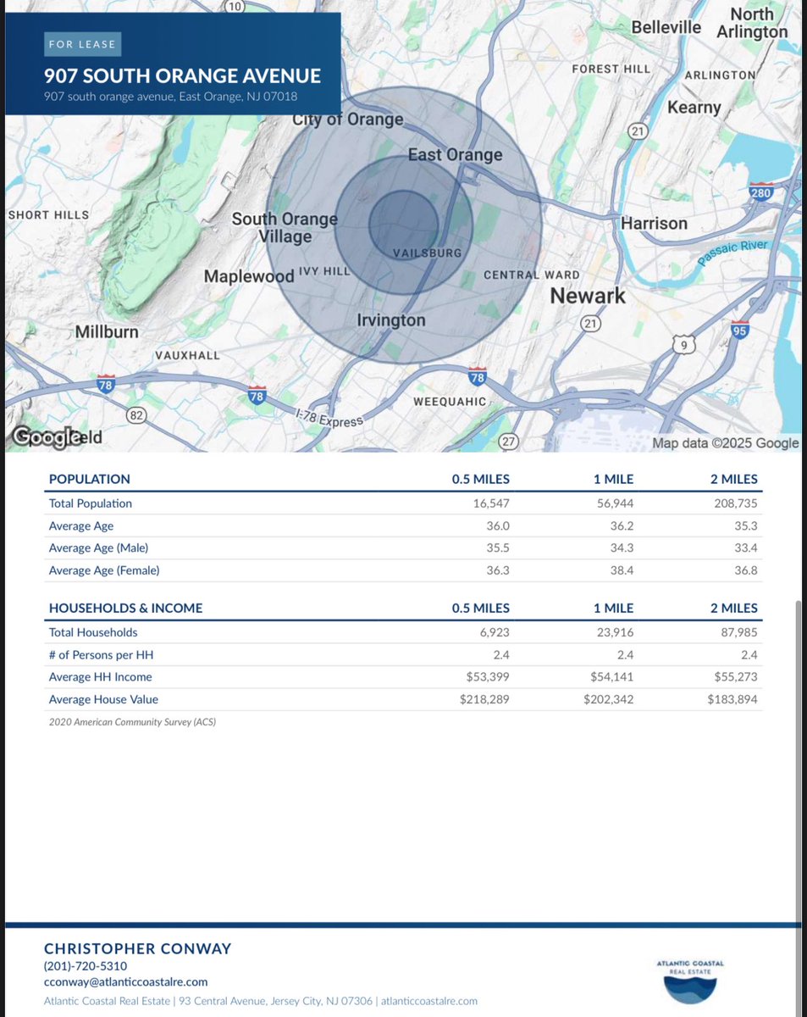Click the VAILSBURG map label
The width and height of the screenshot is (807, 1017).
pyautogui.click(x=428, y=253)
